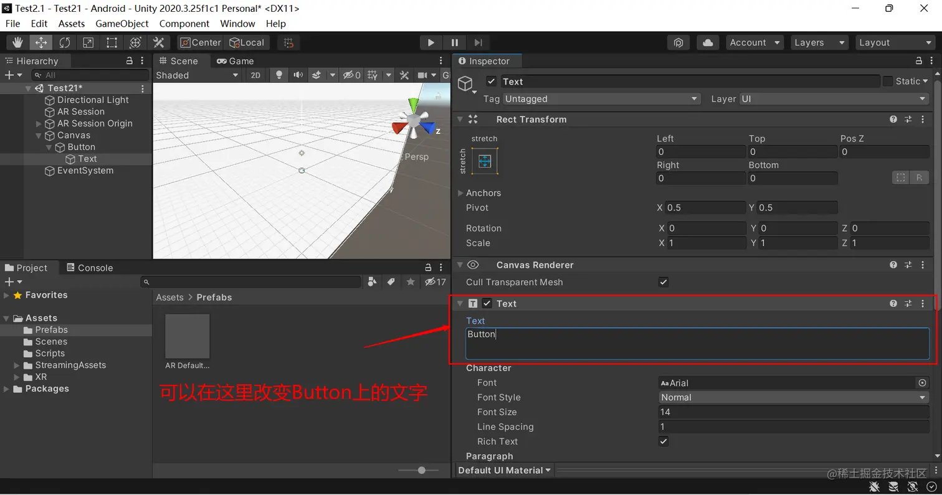This screenshot has height=495, width=942.
Task: Open the Font Style dropdown
Action: 794,397
